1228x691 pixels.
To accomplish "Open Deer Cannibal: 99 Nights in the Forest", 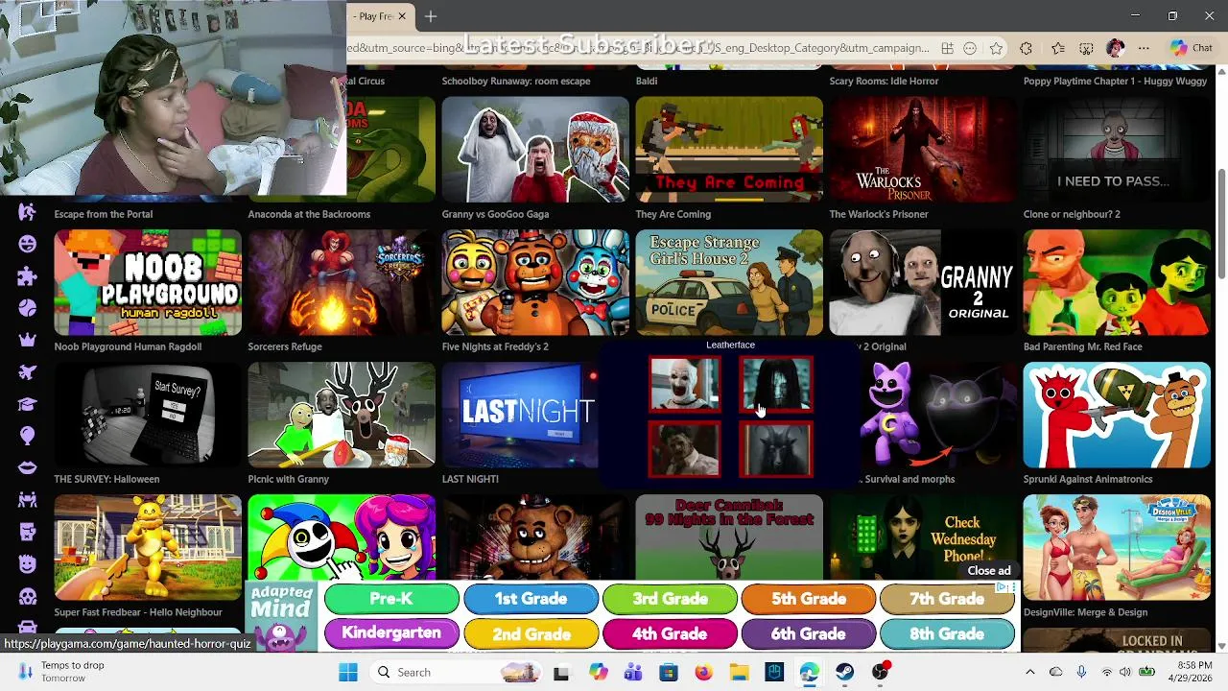I will tap(729, 537).
